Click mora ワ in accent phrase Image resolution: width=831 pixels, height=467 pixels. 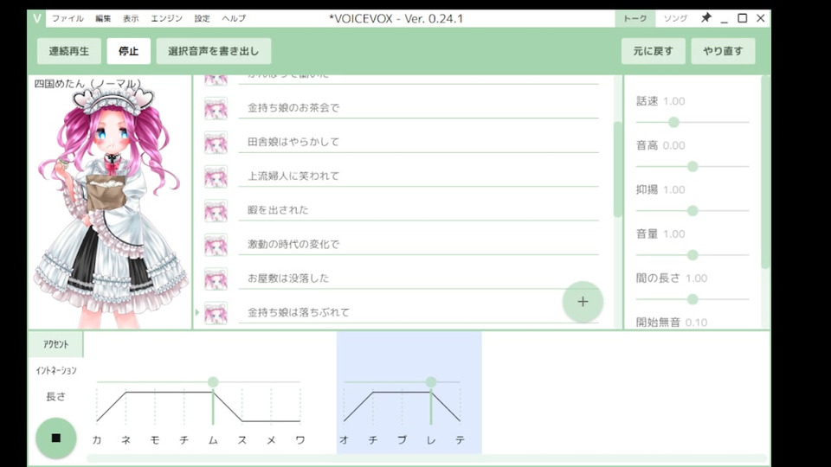[300, 440]
